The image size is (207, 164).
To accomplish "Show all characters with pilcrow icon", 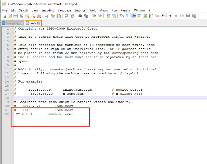I will tap(127, 16).
